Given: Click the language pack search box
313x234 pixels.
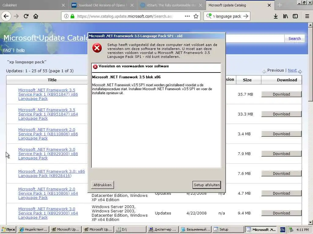Looking at the screenshot, I should click(227, 16).
